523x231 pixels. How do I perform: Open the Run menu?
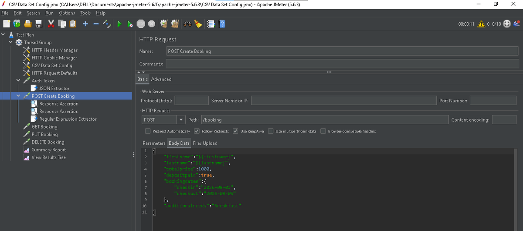[x=49, y=13]
